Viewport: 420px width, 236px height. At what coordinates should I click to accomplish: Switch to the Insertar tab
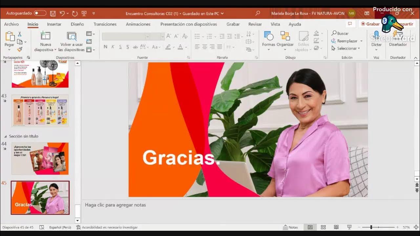54,24
